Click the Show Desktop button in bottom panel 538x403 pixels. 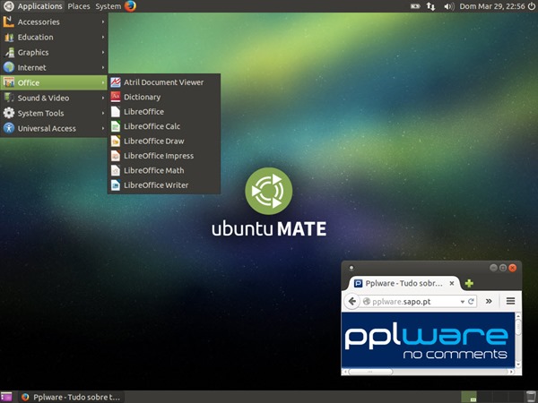(x=6, y=397)
